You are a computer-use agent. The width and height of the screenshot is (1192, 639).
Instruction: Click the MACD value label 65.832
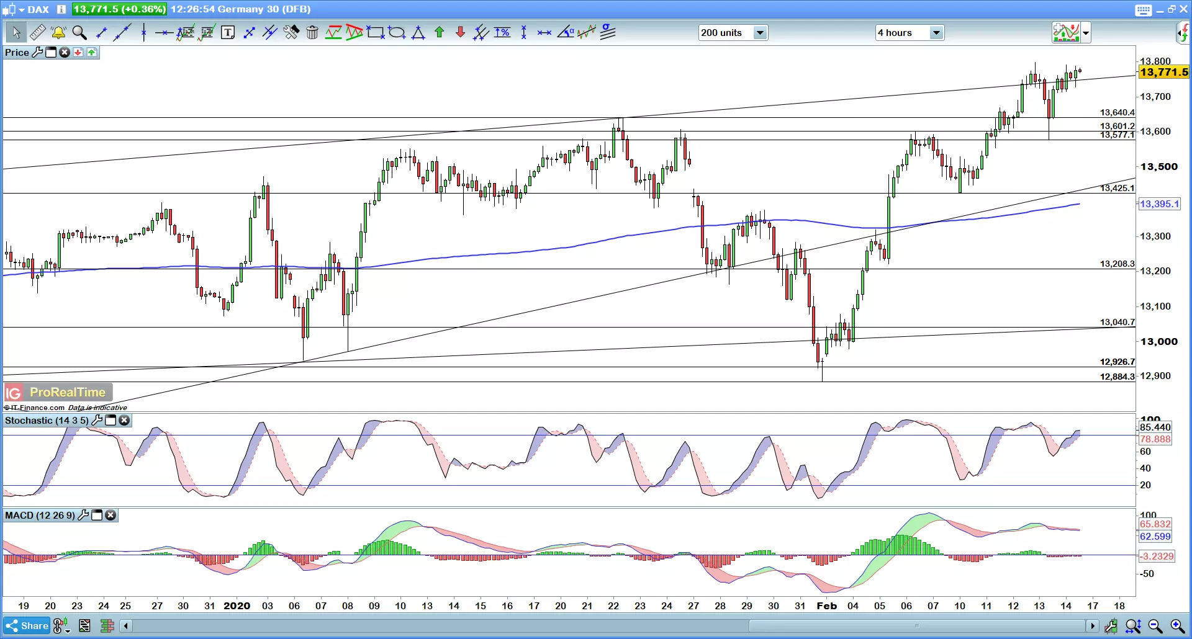pyautogui.click(x=1155, y=524)
